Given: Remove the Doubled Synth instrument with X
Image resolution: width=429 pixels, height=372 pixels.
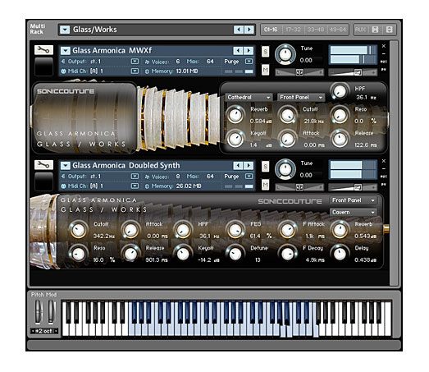Looking at the screenshot, I should click(384, 161).
